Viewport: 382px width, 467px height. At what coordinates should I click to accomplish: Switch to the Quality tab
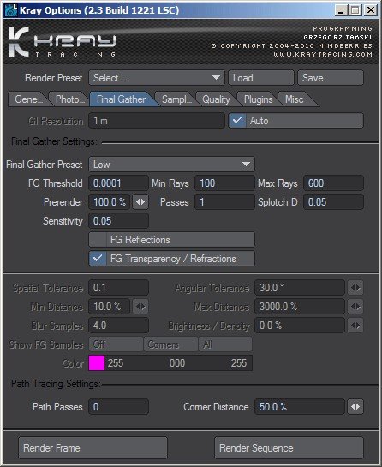(216, 99)
